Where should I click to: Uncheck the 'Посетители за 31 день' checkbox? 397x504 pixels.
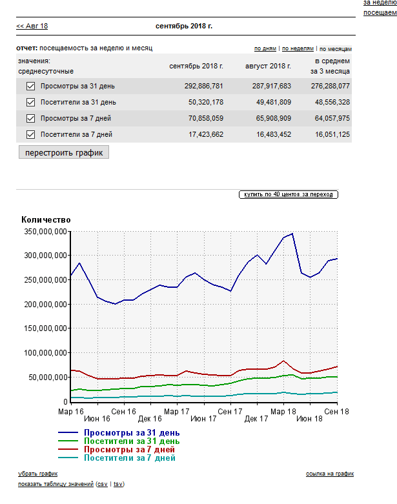[30, 102]
